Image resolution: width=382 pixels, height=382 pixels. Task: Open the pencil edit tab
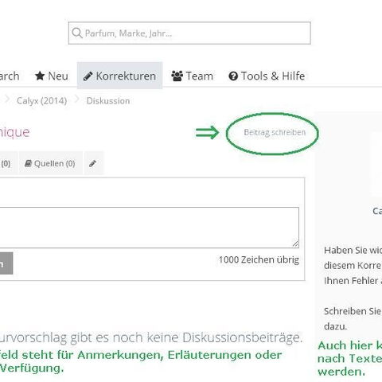pyautogui.click(x=93, y=163)
